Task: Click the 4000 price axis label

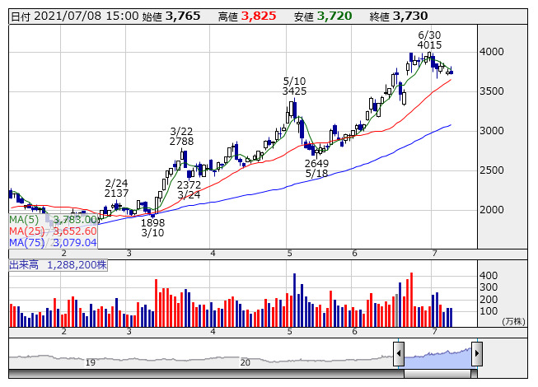Action: coord(491,52)
